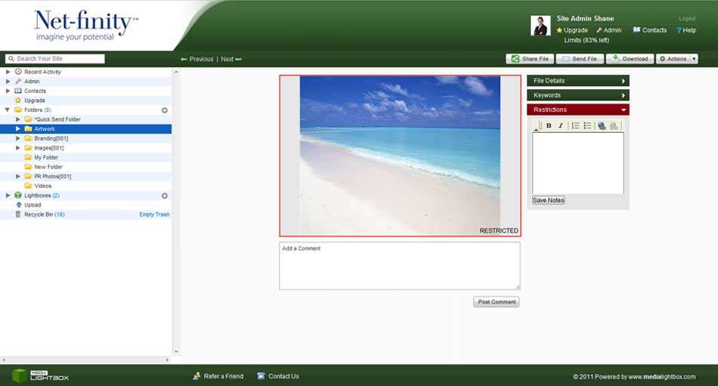Image resolution: width=718 pixels, height=386 pixels.
Task: Open Lightboxes settings gear icon
Action: tap(165, 196)
